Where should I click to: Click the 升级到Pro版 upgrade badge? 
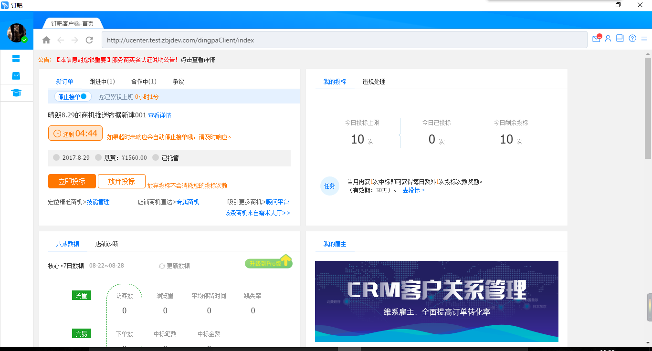(x=269, y=262)
